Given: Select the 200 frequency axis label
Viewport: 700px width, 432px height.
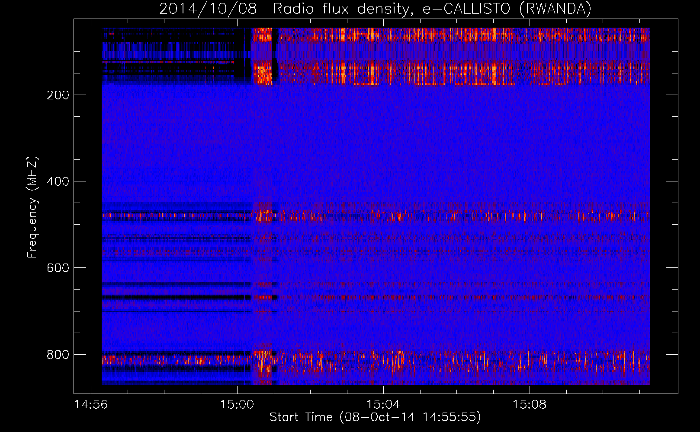Looking at the screenshot, I should [58, 95].
